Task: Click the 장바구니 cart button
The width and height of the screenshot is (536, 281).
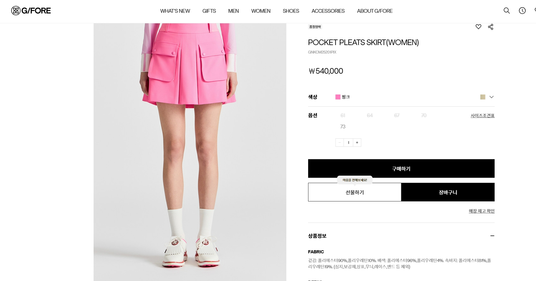Action: (448, 192)
